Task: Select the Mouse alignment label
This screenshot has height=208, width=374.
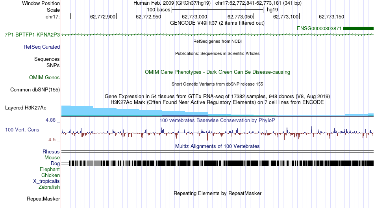Action: pos(52,158)
